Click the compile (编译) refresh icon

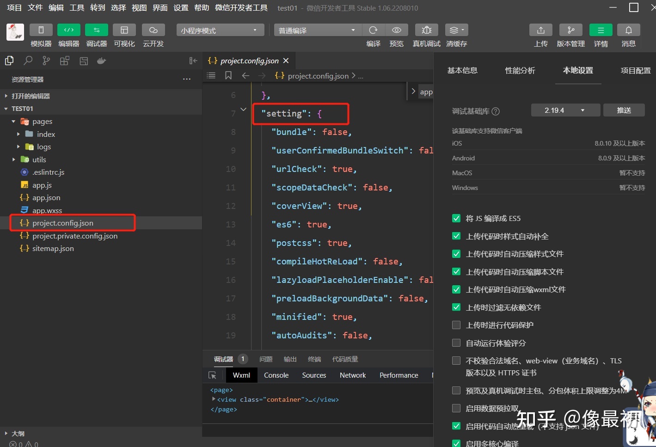coord(373,30)
